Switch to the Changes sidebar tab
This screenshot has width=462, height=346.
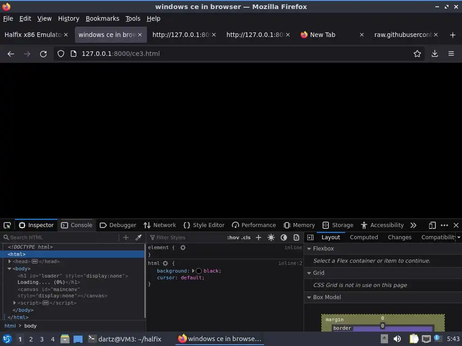pyautogui.click(x=400, y=237)
